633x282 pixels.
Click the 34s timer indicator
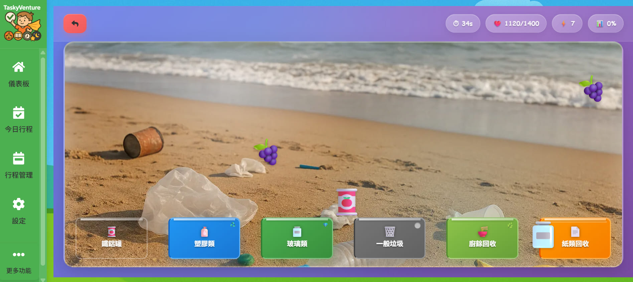(x=463, y=24)
